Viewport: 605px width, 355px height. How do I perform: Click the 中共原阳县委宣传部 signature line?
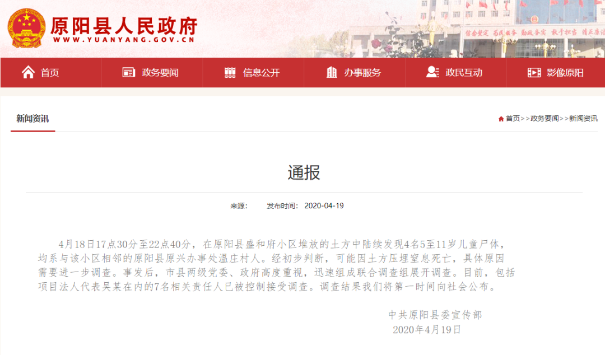(x=435, y=315)
